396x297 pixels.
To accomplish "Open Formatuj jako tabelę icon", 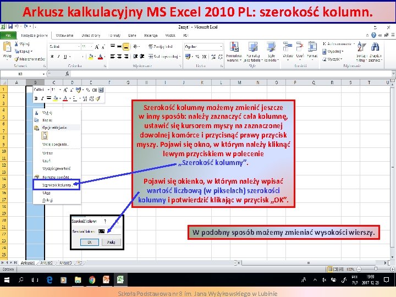I will click(253, 47).
